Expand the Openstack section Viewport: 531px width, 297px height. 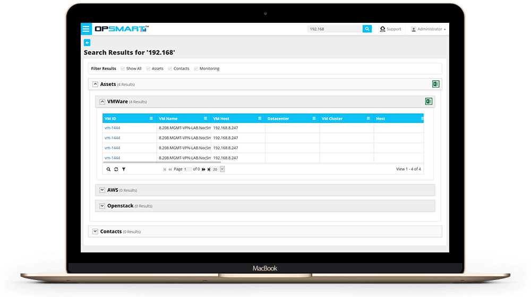click(x=102, y=206)
